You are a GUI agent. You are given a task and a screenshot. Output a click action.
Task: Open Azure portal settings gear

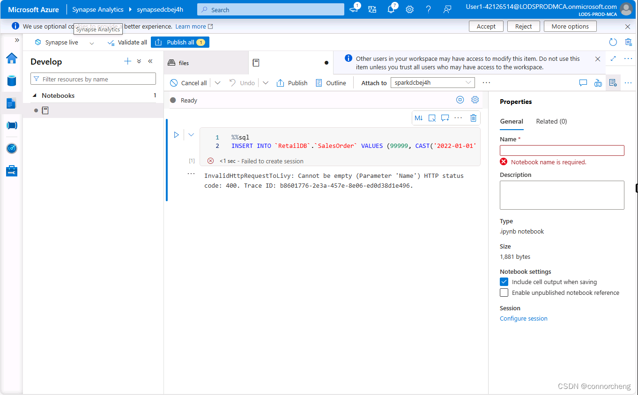(x=409, y=9)
